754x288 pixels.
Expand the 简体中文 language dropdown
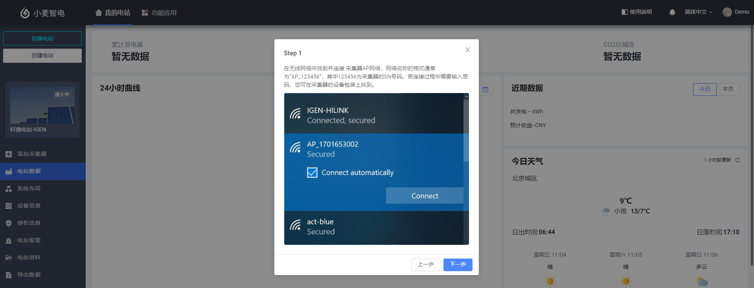click(698, 12)
